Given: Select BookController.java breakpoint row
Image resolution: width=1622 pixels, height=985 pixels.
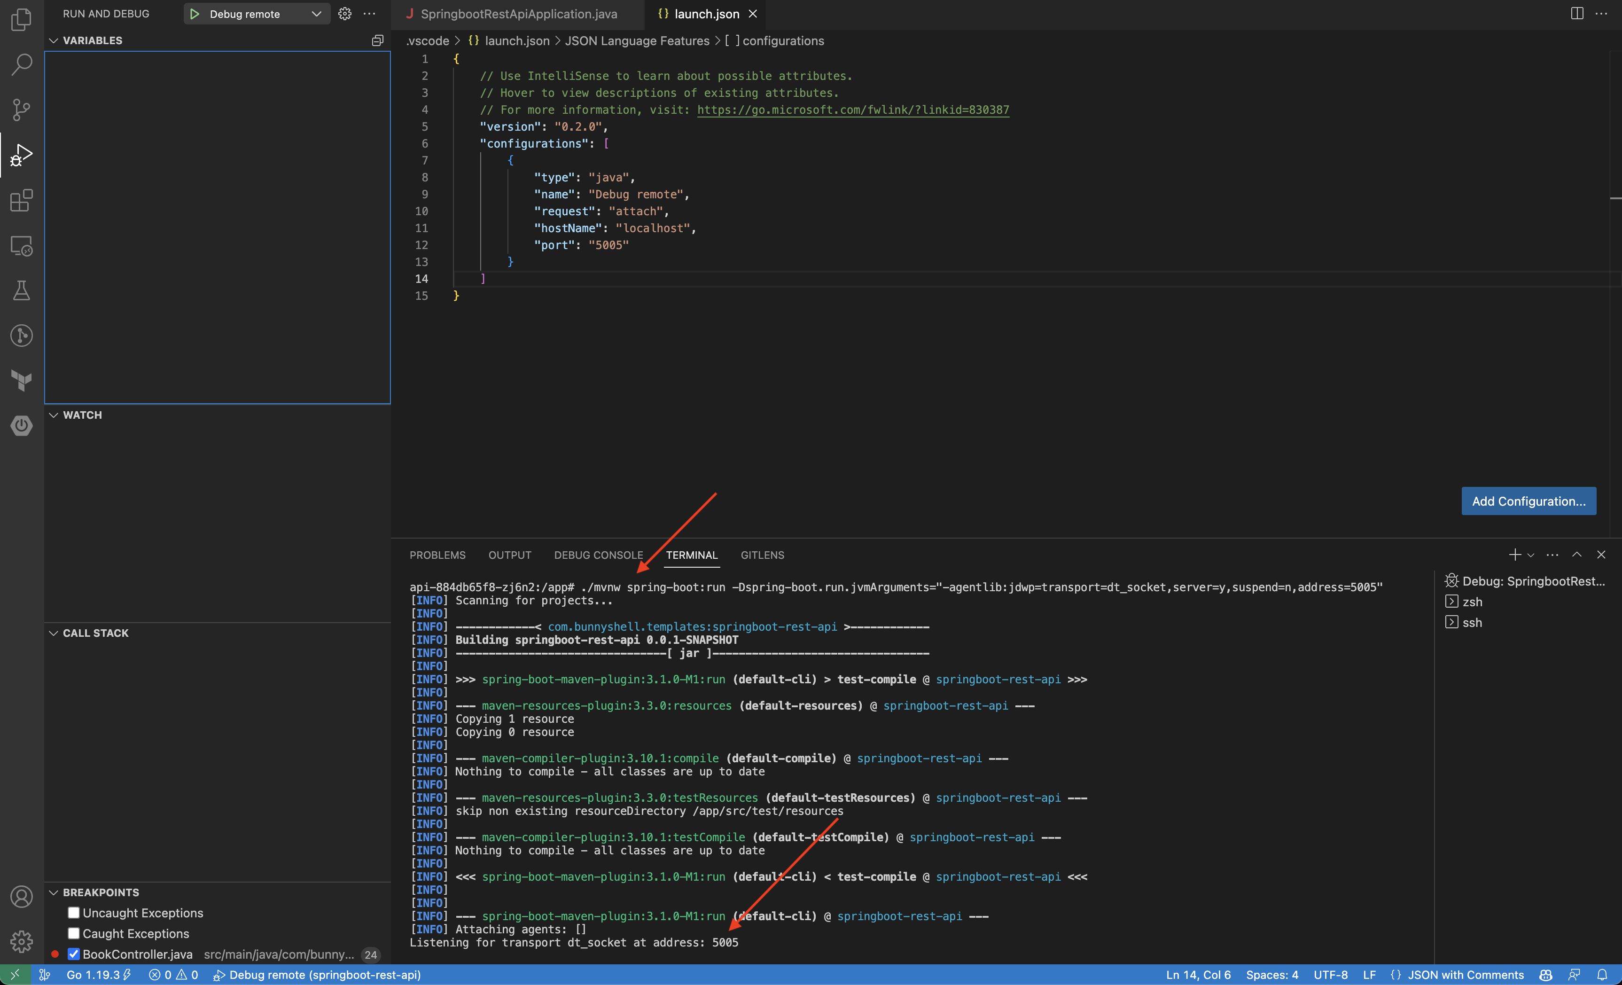Looking at the screenshot, I should click(x=217, y=954).
